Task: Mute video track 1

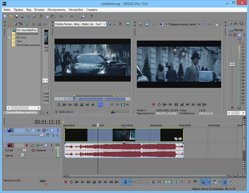Action: 52,130
